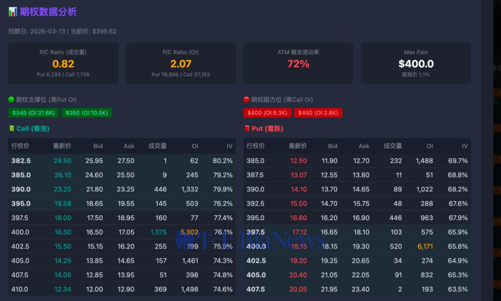Click the red book icon beside Put (看跌)

[247, 129]
